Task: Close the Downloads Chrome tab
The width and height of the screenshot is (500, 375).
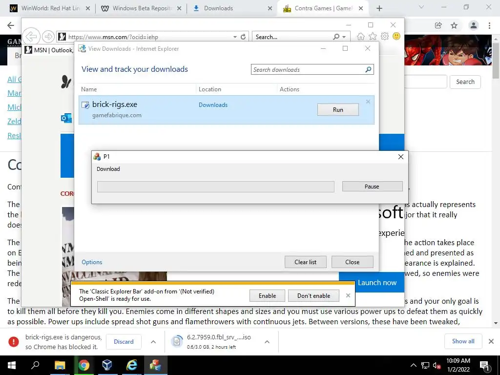Action: tap(270, 8)
